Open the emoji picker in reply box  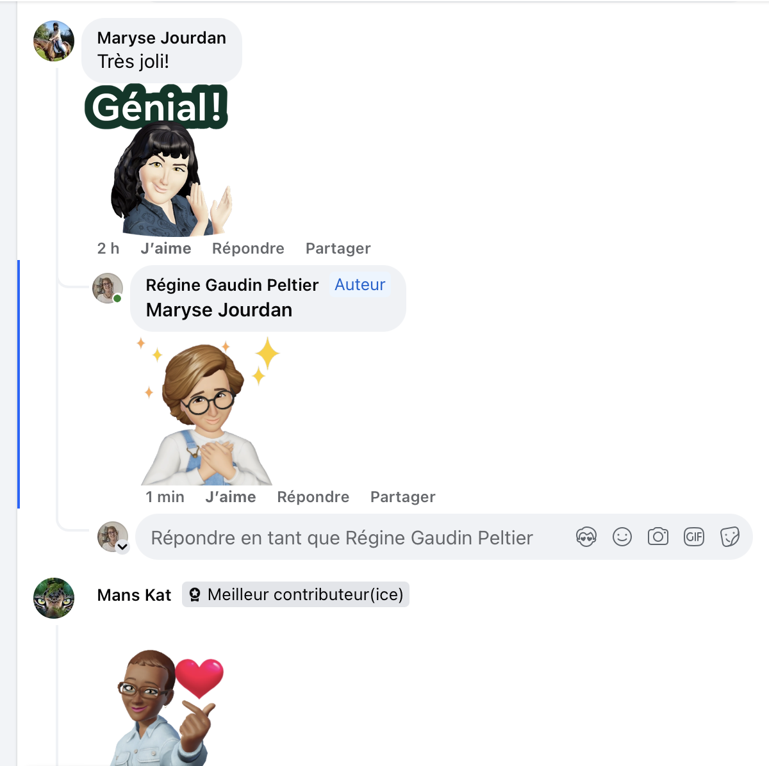(x=622, y=537)
